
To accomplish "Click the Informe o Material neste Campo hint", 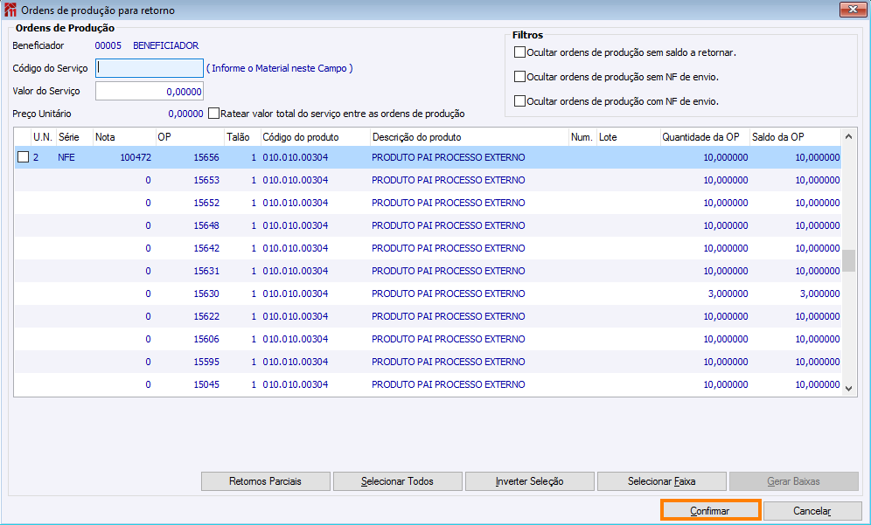I will tap(280, 68).
